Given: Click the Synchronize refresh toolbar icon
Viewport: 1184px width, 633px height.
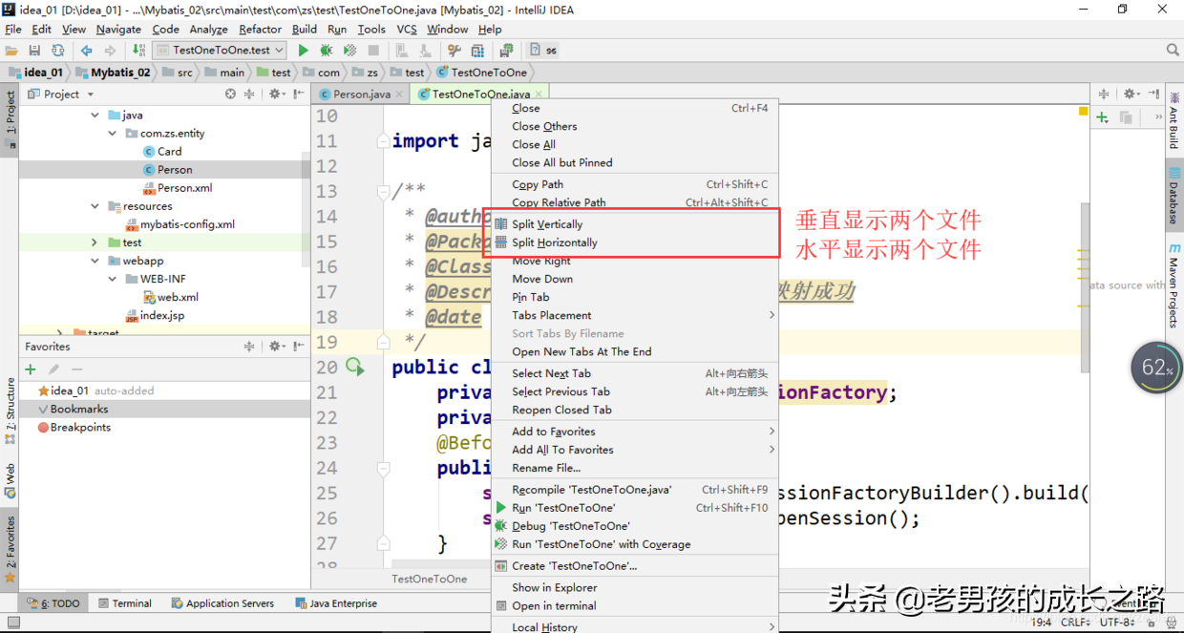Looking at the screenshot, I should click(57, 50).
